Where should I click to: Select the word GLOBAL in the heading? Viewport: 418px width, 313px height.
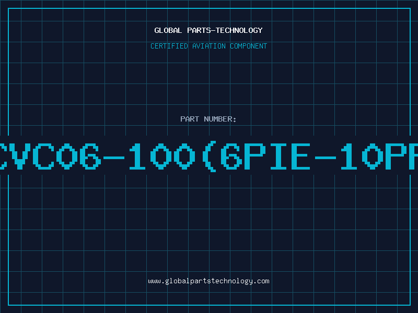point(168,30)
